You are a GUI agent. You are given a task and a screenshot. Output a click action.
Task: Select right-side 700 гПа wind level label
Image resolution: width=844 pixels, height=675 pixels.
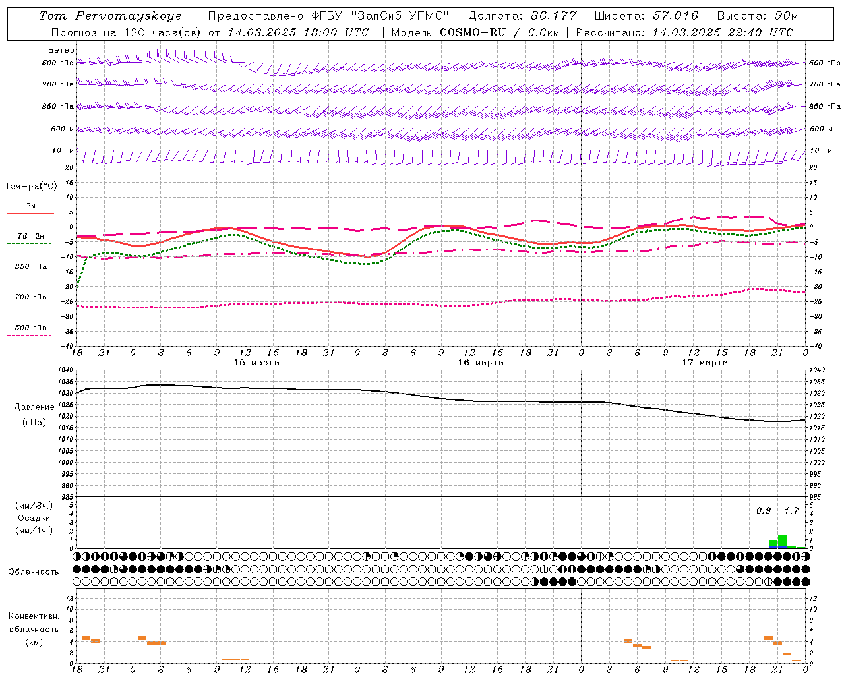coord(825,84)
